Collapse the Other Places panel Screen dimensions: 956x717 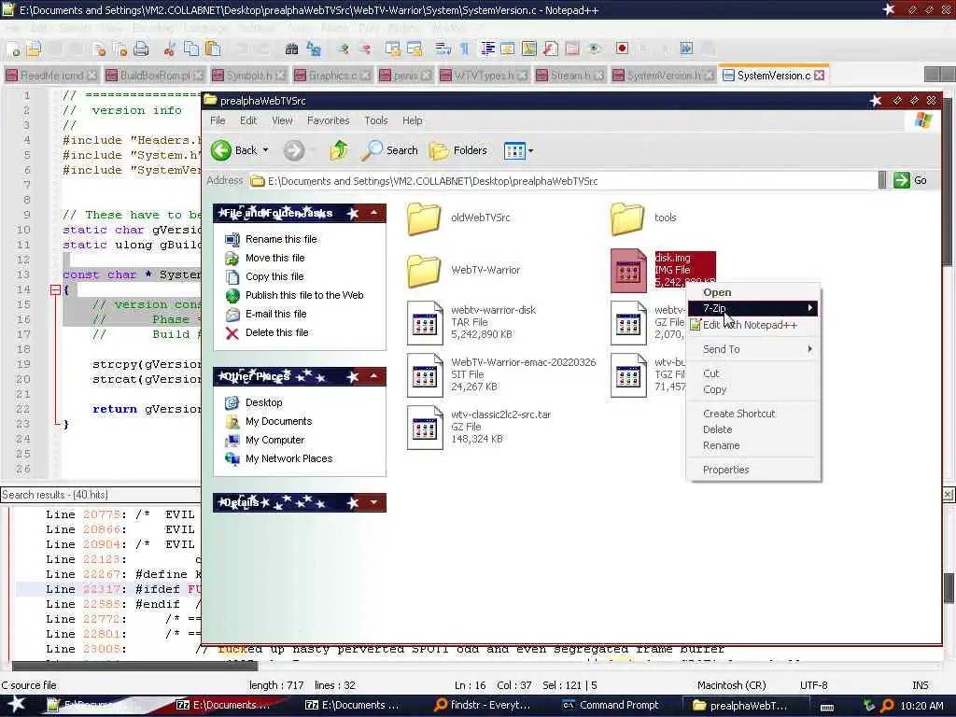pos(373,376)
